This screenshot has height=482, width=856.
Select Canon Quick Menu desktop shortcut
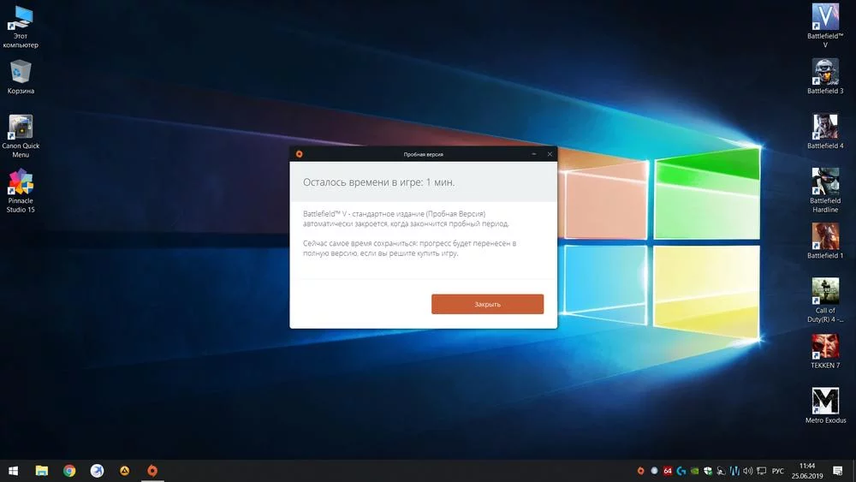click(x=21, y=136)
